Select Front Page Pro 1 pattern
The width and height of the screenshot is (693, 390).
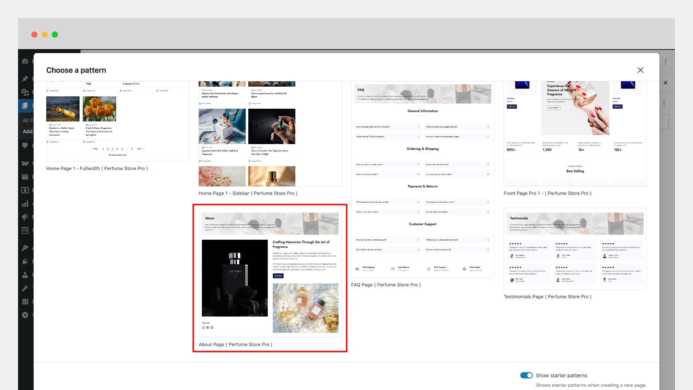[x=575, y=134]
